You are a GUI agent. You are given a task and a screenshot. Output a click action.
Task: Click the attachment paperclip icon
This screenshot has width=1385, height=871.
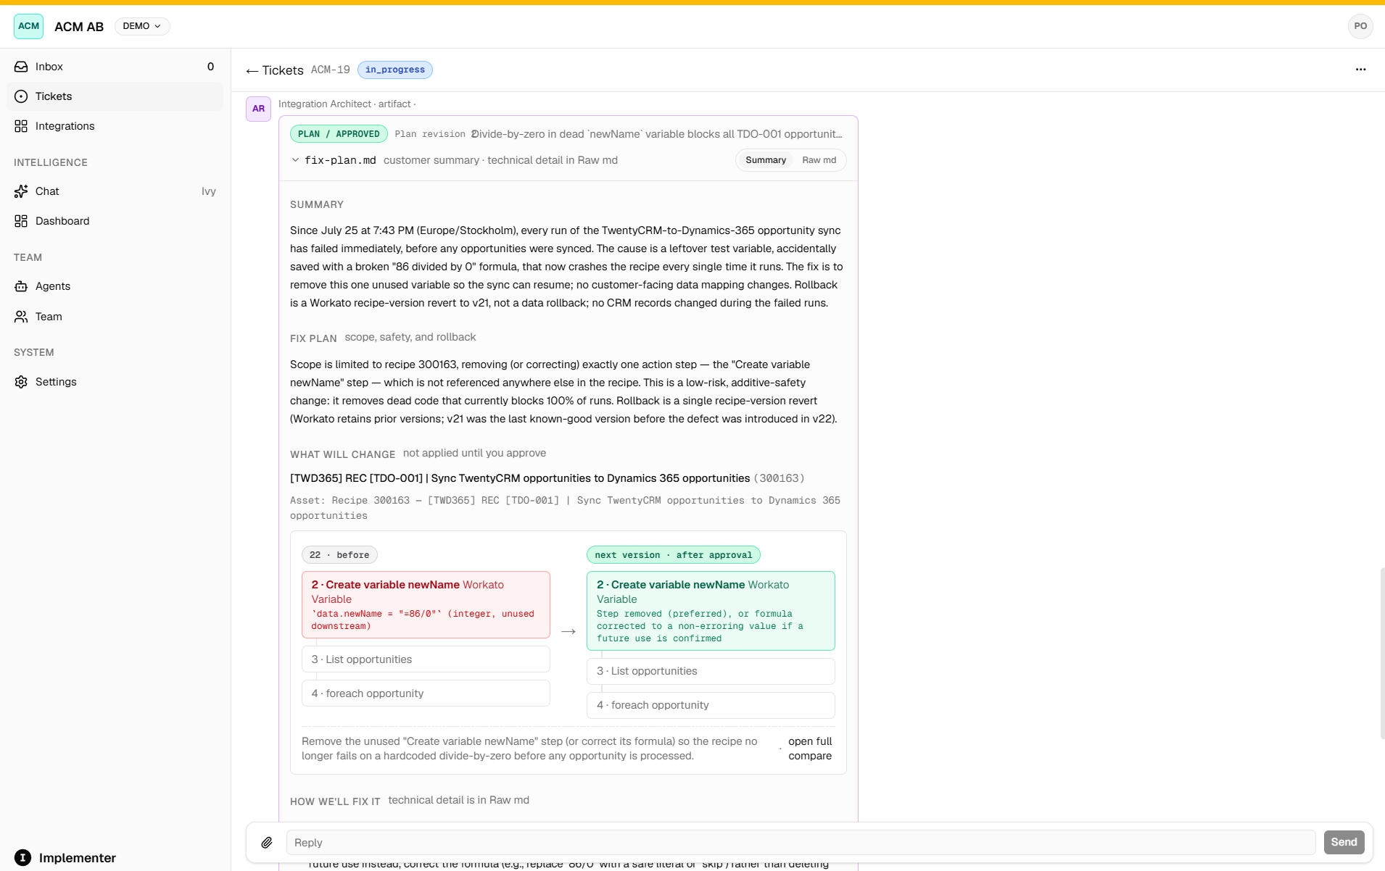pos(267,843)
